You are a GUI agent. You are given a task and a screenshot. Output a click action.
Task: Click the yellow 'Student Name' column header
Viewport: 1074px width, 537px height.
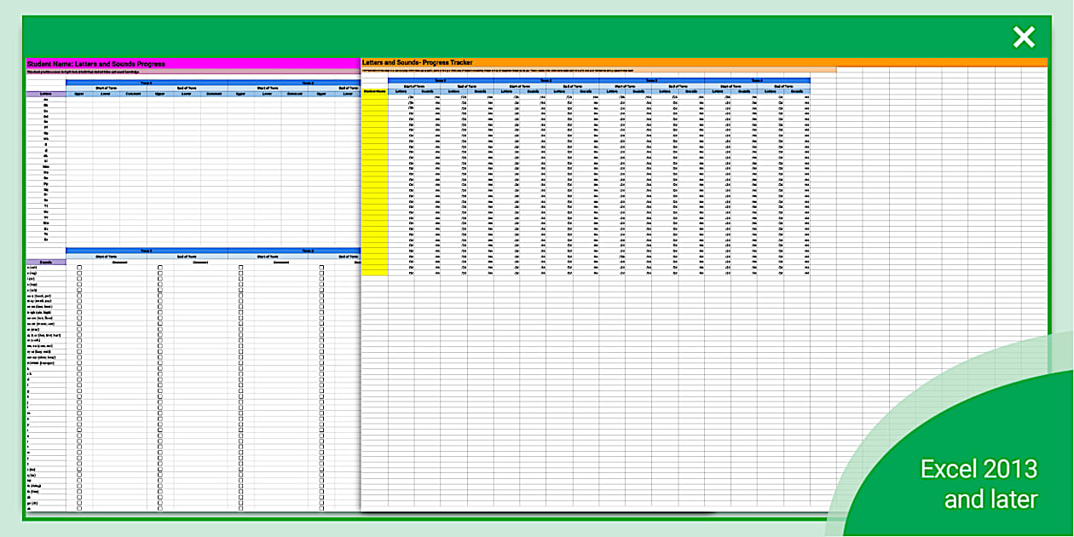(x=373, y=91)
